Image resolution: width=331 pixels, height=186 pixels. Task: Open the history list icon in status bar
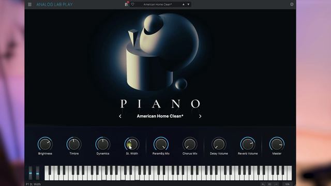tap(269, 184)
